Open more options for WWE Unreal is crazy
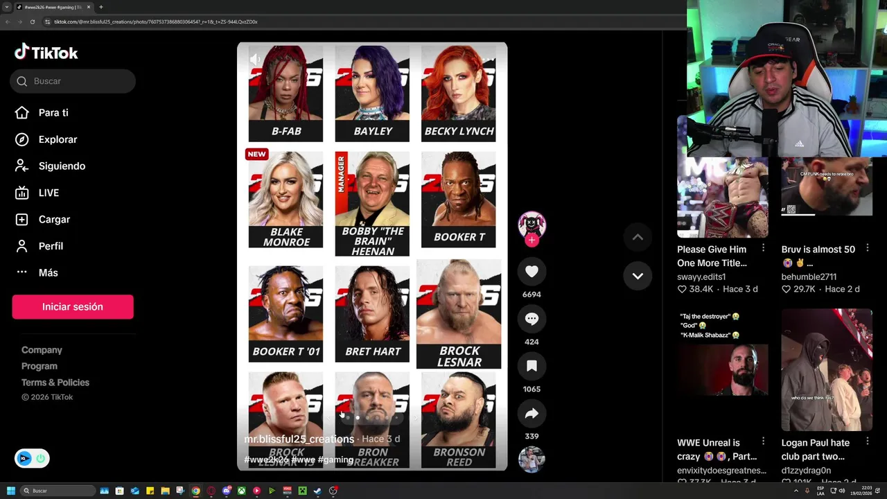This screenshot has height=499, width=887. click(x=763, y=441)
